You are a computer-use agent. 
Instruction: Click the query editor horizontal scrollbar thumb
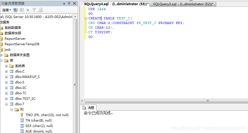pos(167,101)
